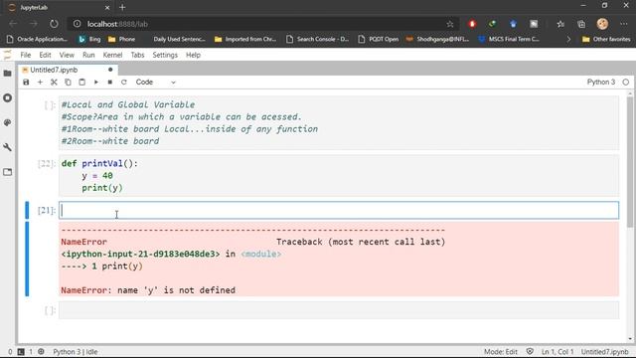Copy the selected cell icon
Viewport: 636px width, 358px height.
(x=68, y=82)
